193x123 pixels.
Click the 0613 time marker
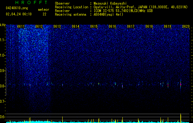click(x=57, y=26)
